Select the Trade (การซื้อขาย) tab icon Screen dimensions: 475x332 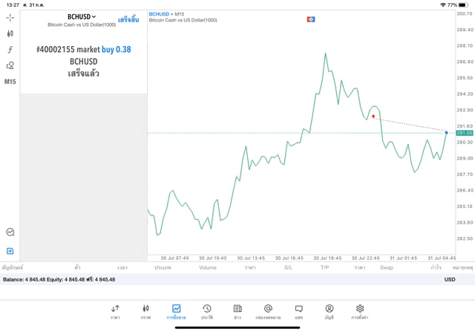click(x=176, y=311)
